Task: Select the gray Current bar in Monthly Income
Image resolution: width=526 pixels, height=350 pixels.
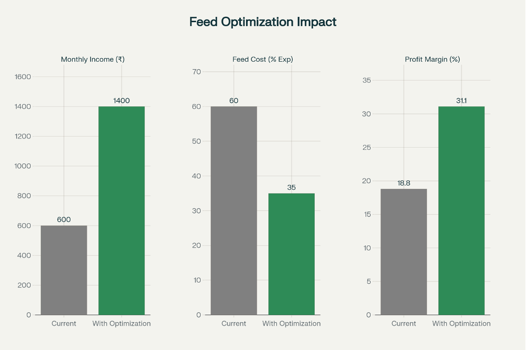Action: click(63, 270)
